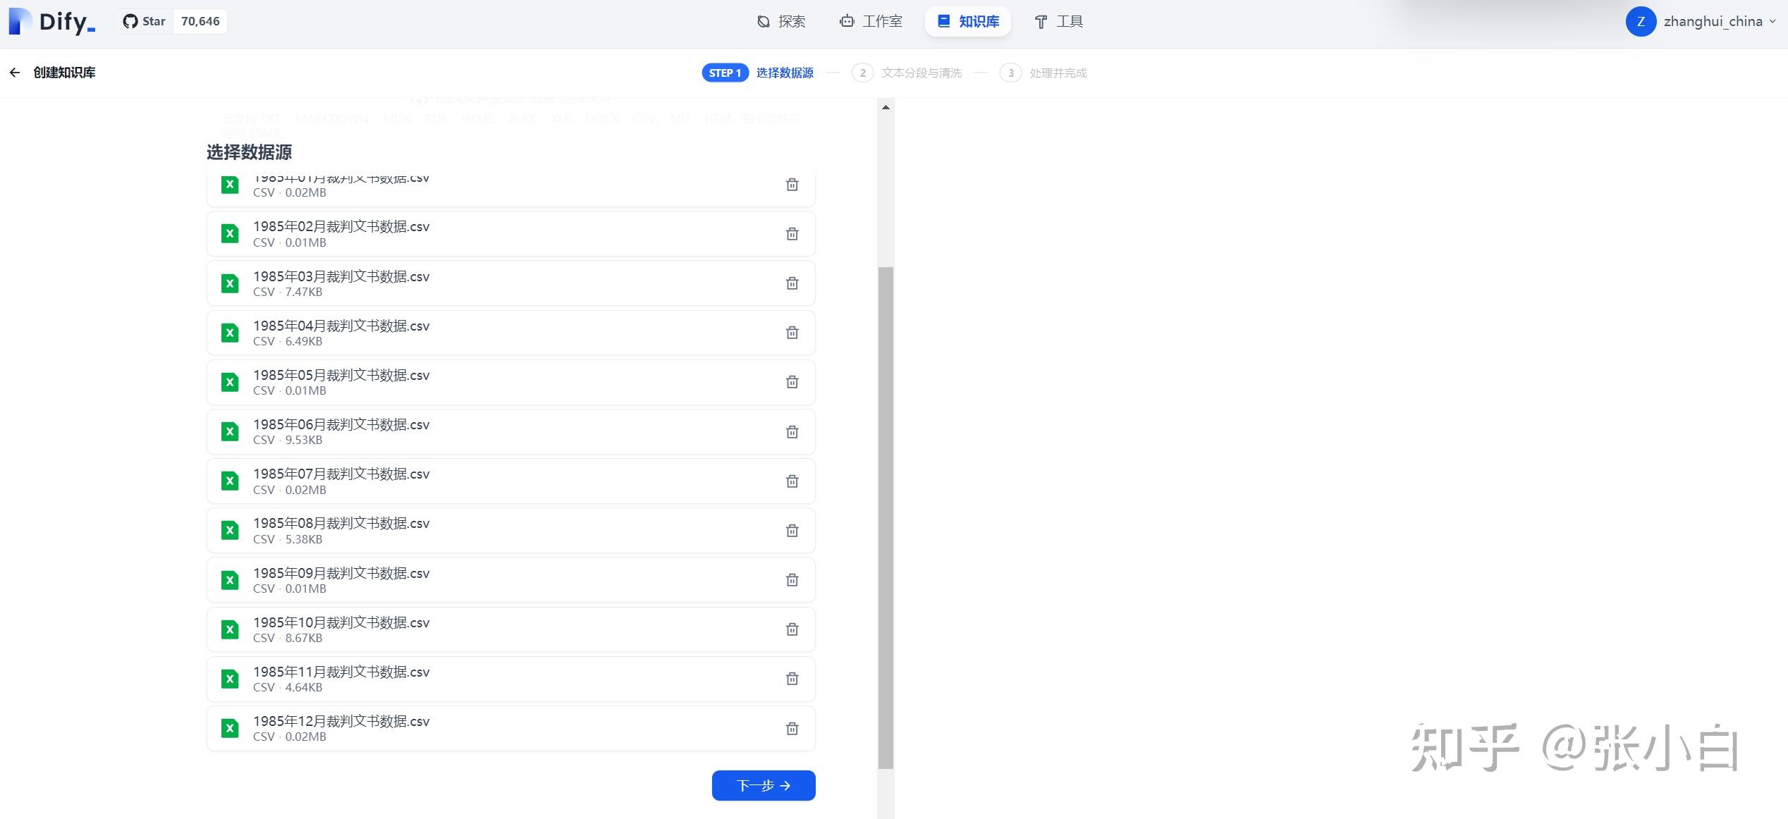Image resolution: width=1788 pixels, height=819 pixels.
Task: Click trash icon for 1985年08月裁判文书数据.csv
Action: coord(792,531)
